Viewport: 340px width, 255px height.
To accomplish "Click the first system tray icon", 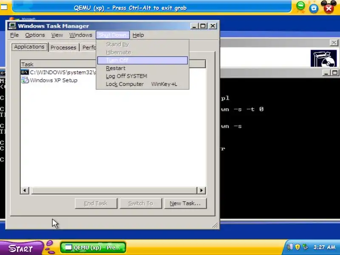I will (290, 247).
